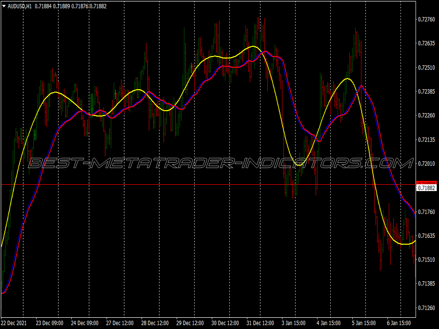Click the 3 Jan 15:00 time label
Screen dimensions: 439x329
tap(294, 323)
